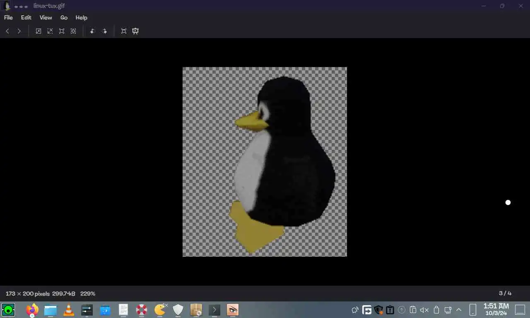Open the Edit menu
The width and height of the screenshot is (530, 318).
26,18
